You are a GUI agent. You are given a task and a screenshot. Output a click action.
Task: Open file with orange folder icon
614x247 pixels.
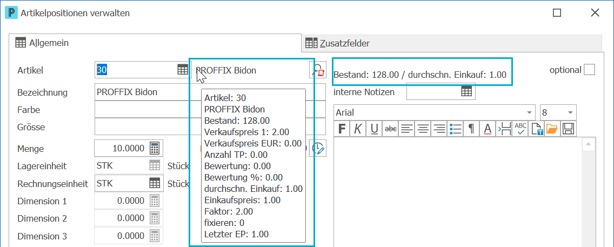click(x=552, y=129)
